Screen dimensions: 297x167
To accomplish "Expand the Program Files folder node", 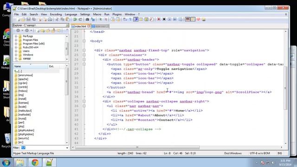I will click(x=16, y=40).
